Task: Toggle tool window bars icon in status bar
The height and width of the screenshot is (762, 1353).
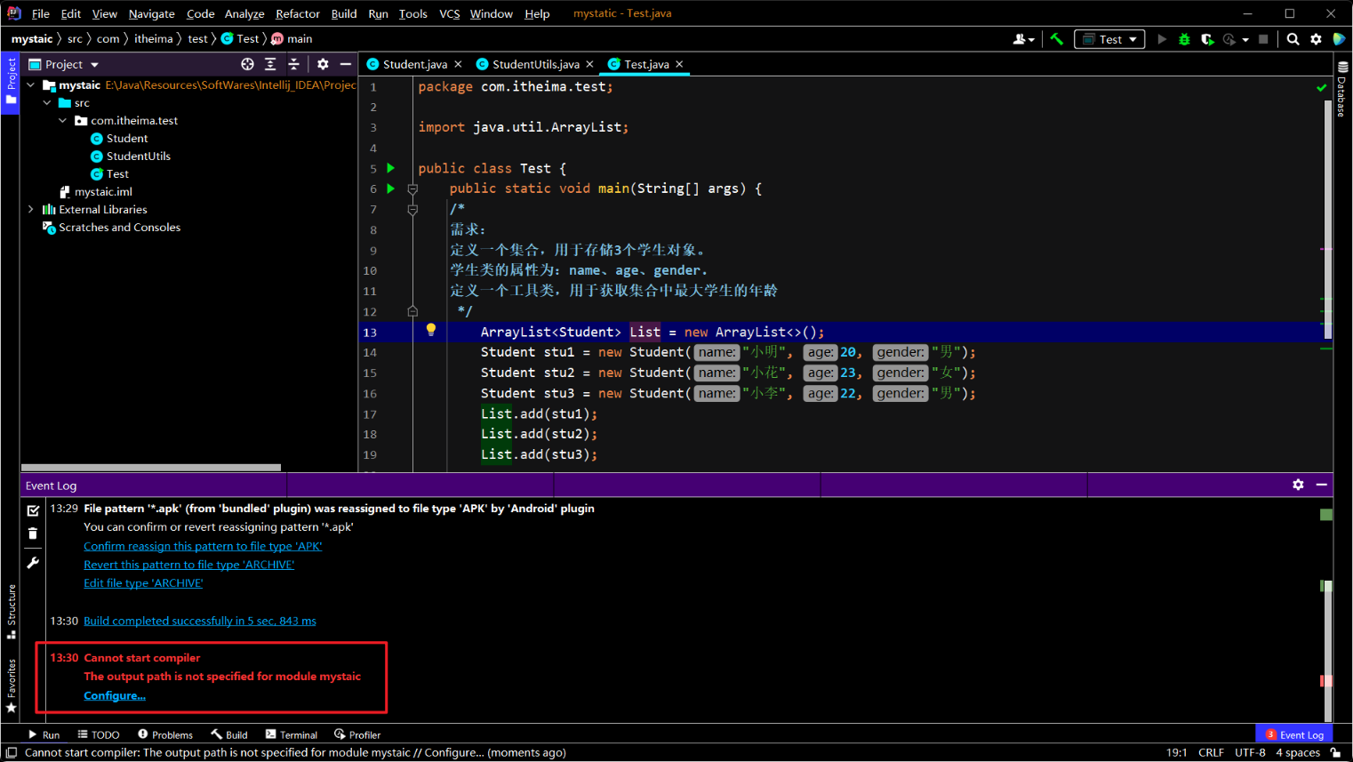Action: coord(12,752)
